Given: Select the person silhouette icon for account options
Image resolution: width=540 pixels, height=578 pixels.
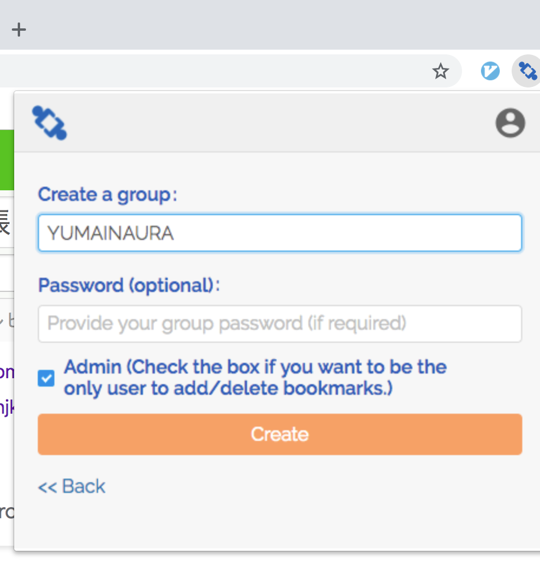Looking at the screenshot, I should [x=510, y=123].
